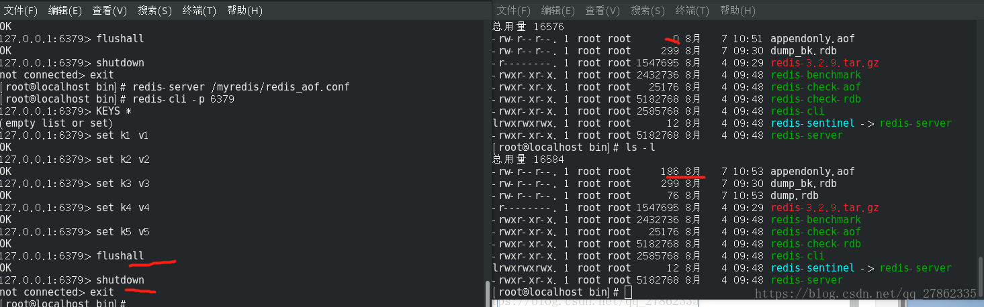
Task: Open 查看(V) menu in right terminal
Action: point(602,11)
